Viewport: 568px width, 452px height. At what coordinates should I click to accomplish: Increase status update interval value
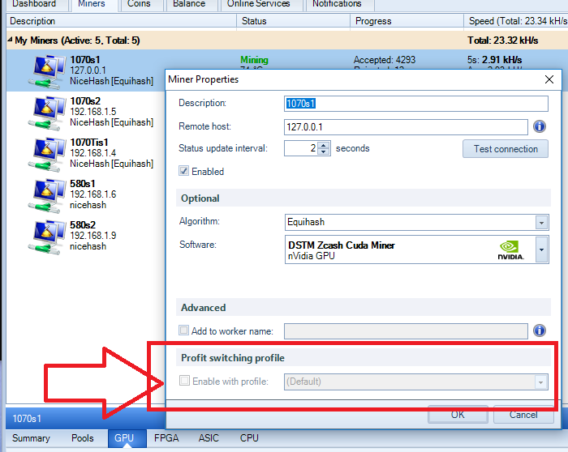(324, 145)
